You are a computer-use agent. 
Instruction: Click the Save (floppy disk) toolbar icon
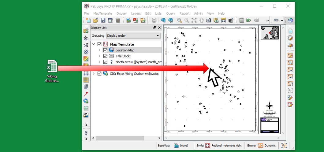point(103,20)
